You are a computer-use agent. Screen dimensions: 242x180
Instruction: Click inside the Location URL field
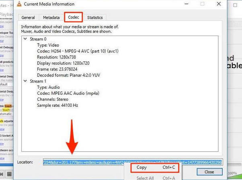pyautogui.click(x=133, y=162)
